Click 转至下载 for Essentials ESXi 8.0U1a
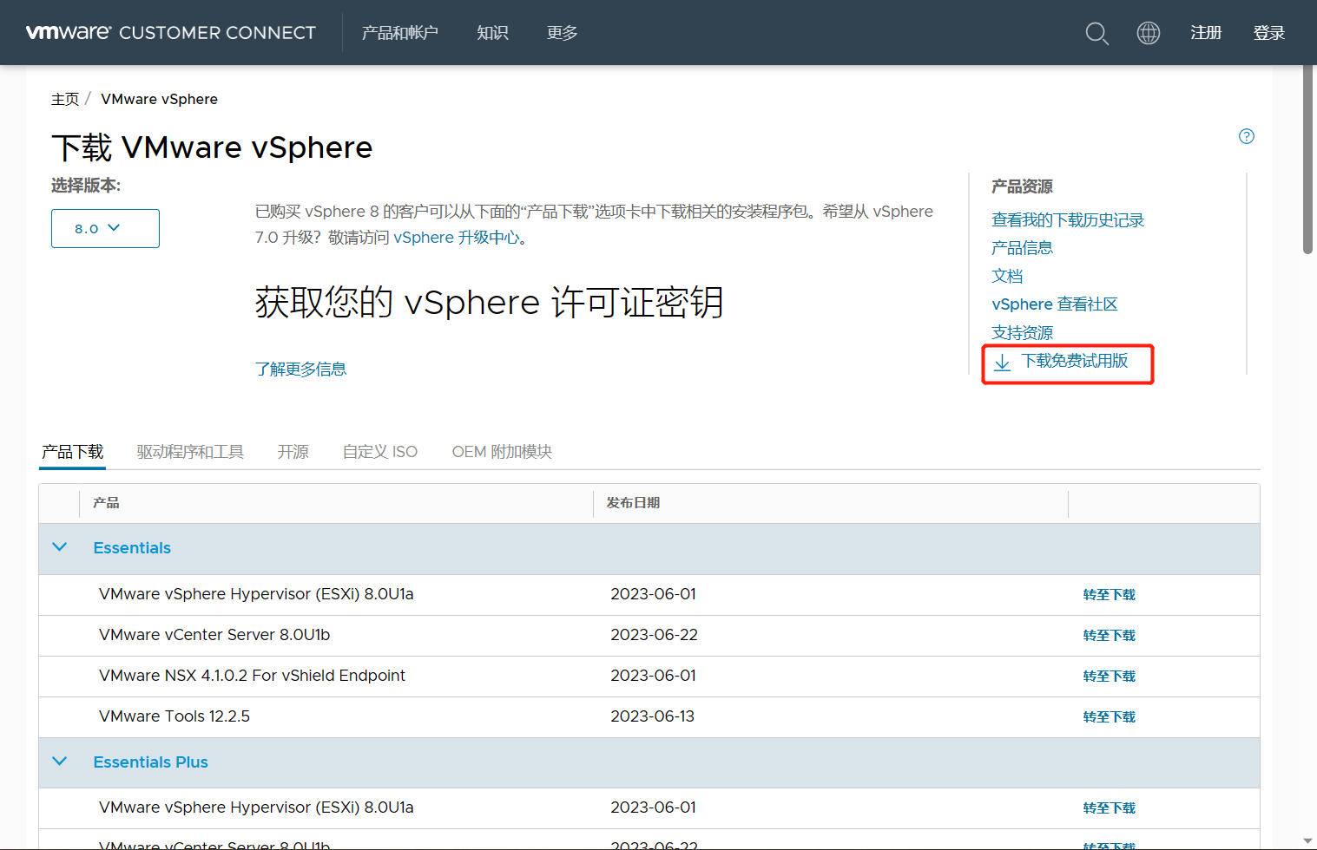The width and height of the screenshot is (1317, 850). point(1110,595)
